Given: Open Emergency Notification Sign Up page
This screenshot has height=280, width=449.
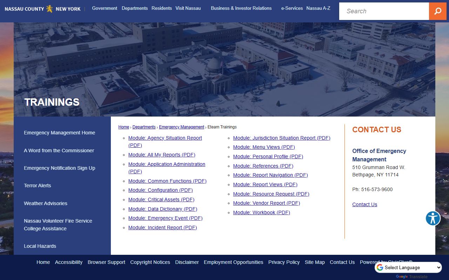Looking at the screenshot, I should click(60, 168).
